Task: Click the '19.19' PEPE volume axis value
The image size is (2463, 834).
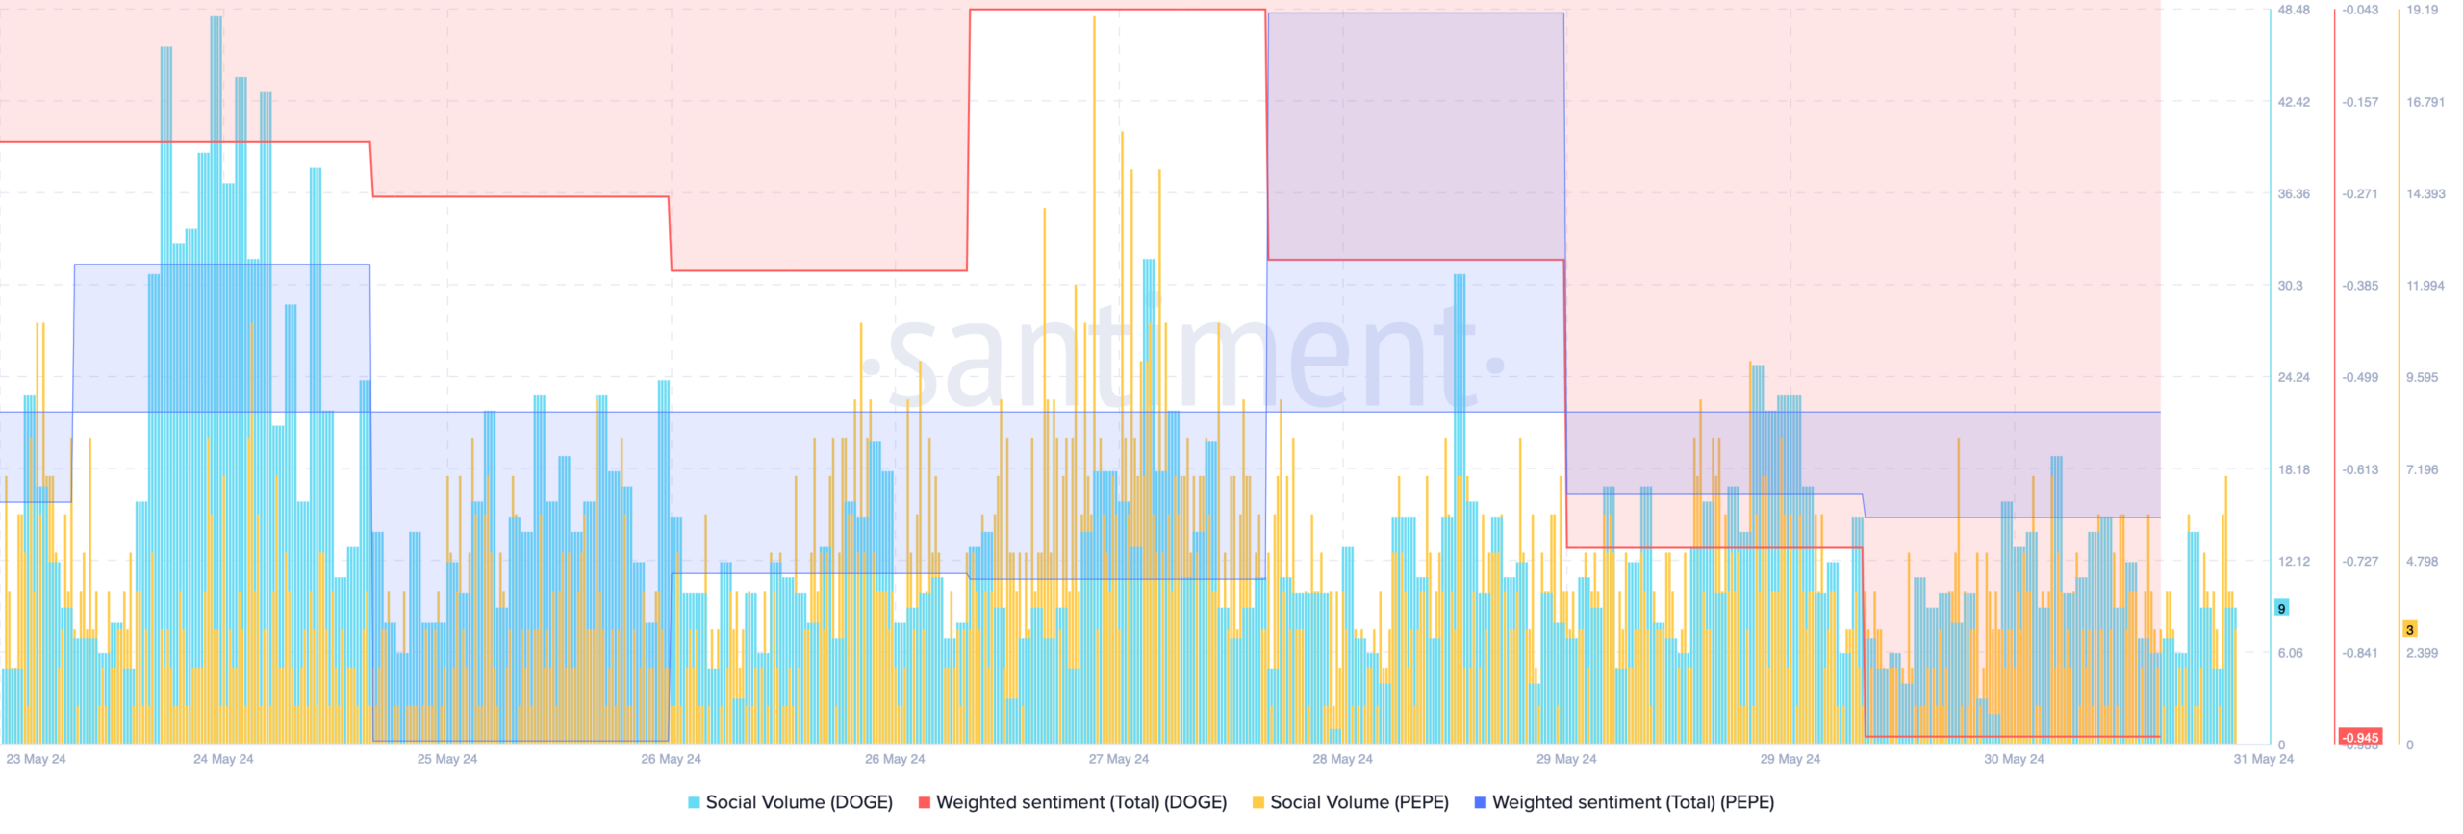Action: (x=2423, y=10)
